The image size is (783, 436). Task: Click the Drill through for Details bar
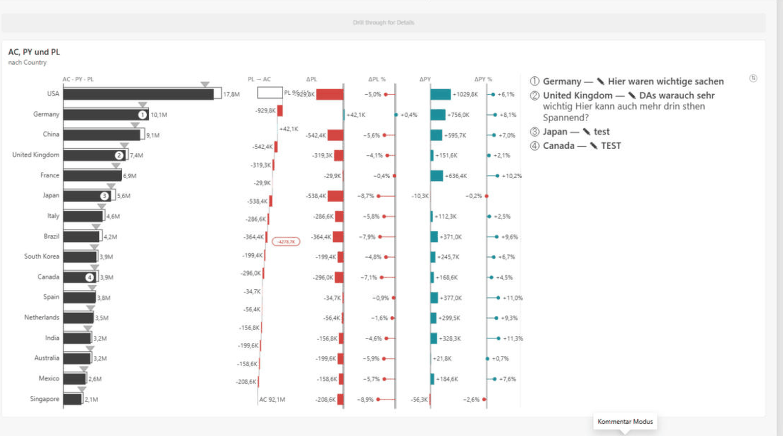coord(383,22)
